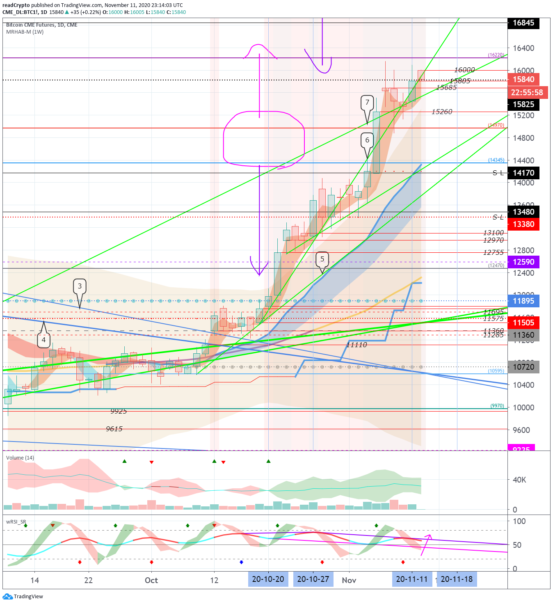The image size is (553, 604).
Task: Click the numbered callout 6 marker
Action: [x=367, y=140]
